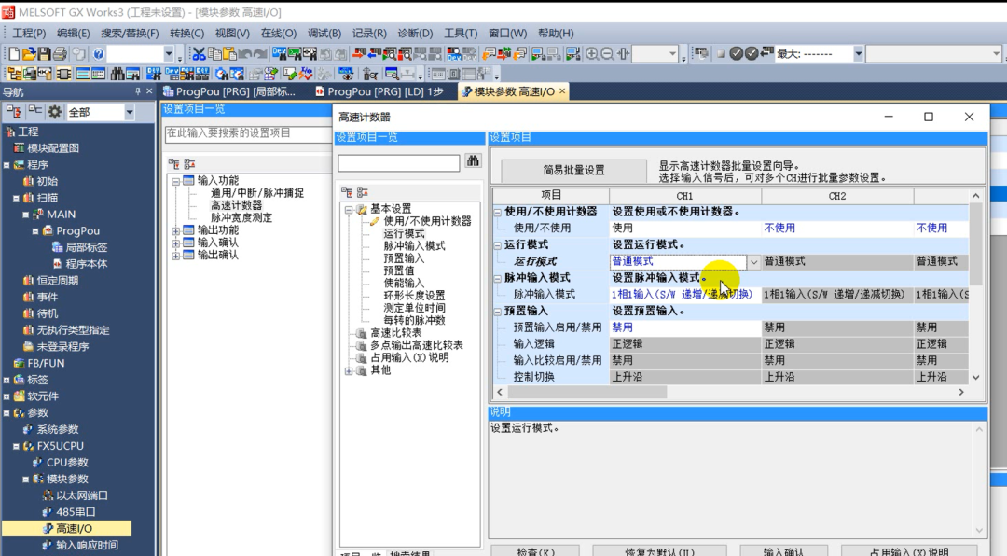Select 485串口 in Navigation tree
1007x556 pixels.
click(x=76, y=512)
